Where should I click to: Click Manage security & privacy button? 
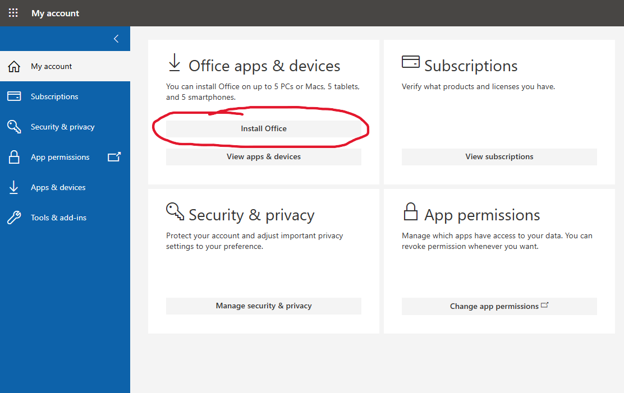coord(263,306)
